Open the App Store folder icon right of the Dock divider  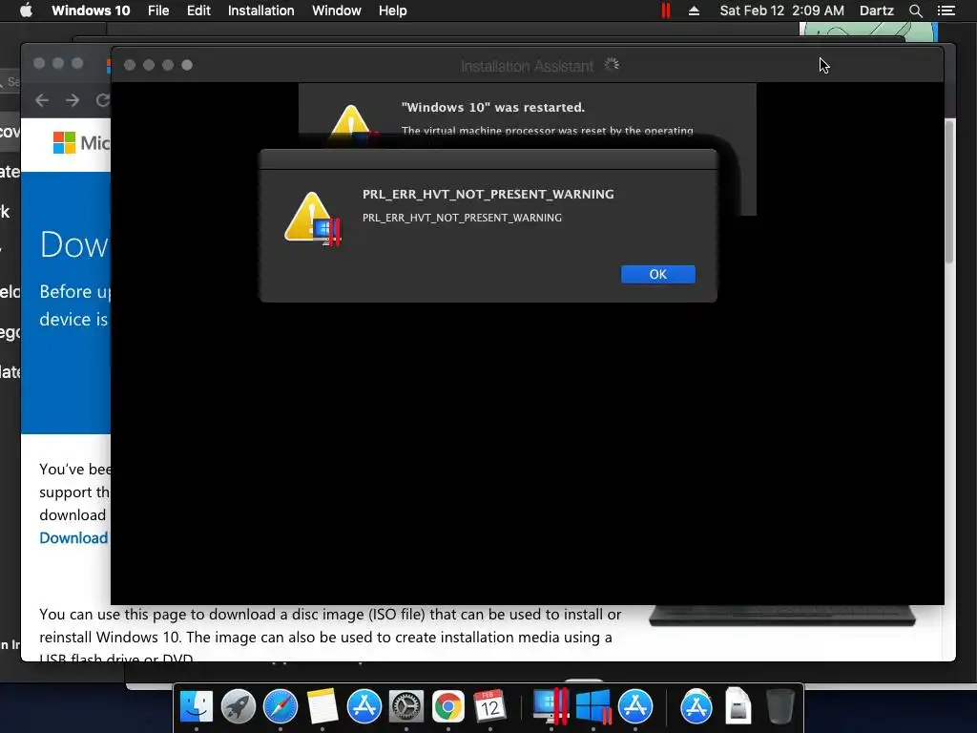(x=696, y=707)
